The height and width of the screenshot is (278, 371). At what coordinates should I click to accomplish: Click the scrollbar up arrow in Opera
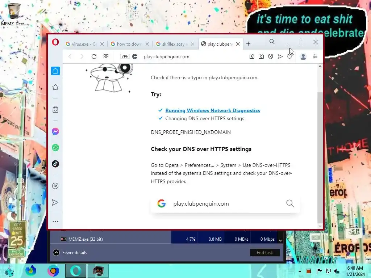320,67
